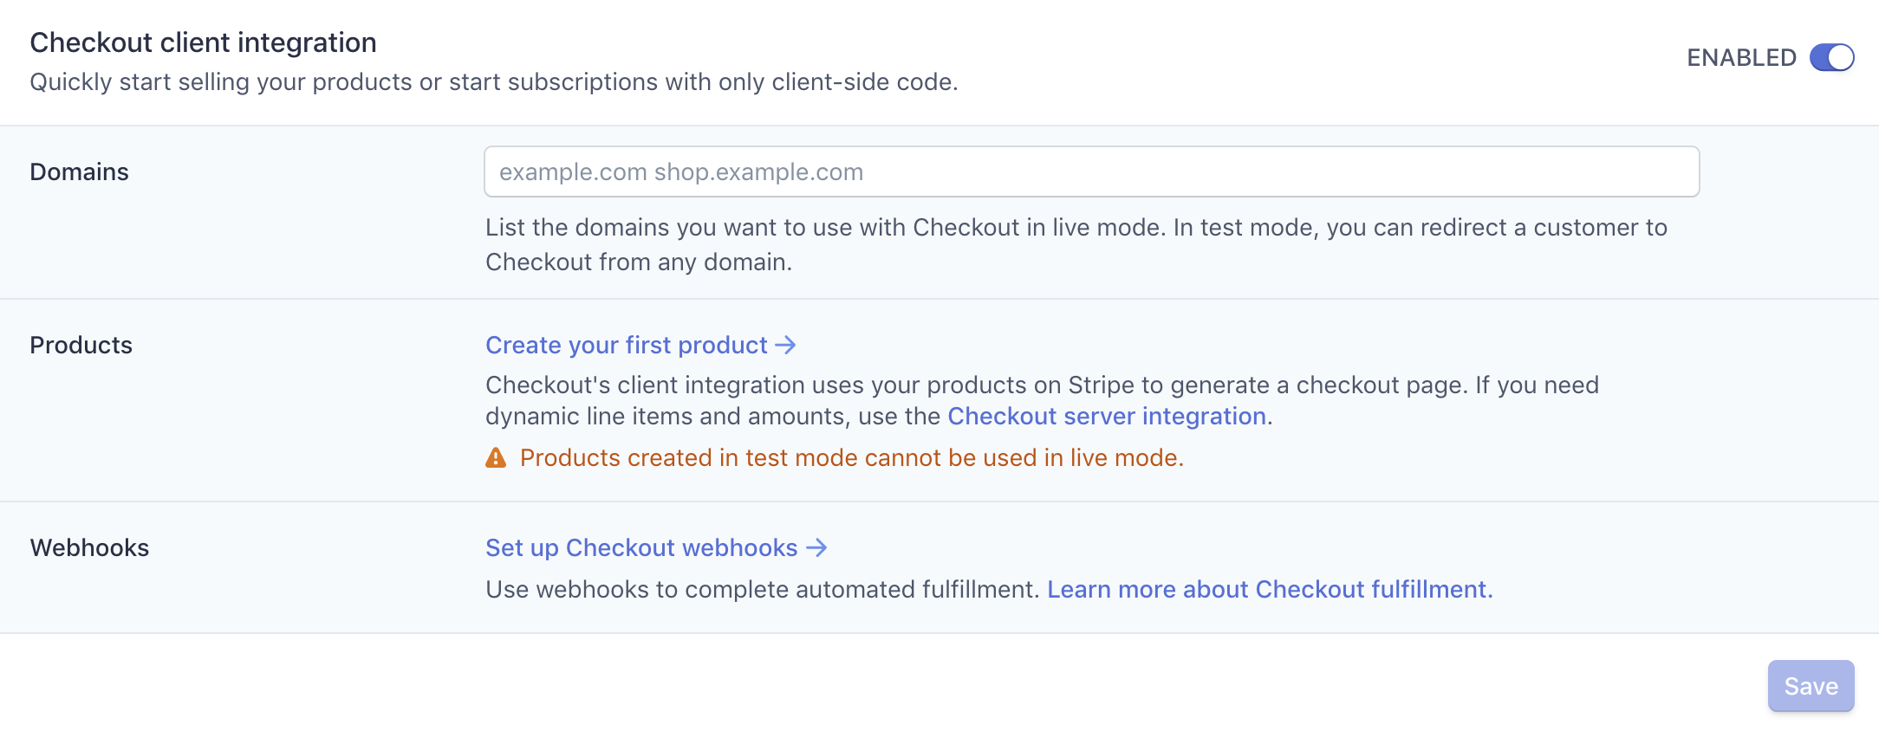Screen dimensions: 1879x731
Task: Open Learn more about Checkout fulfillment
Action: (x=1269, y=589)
